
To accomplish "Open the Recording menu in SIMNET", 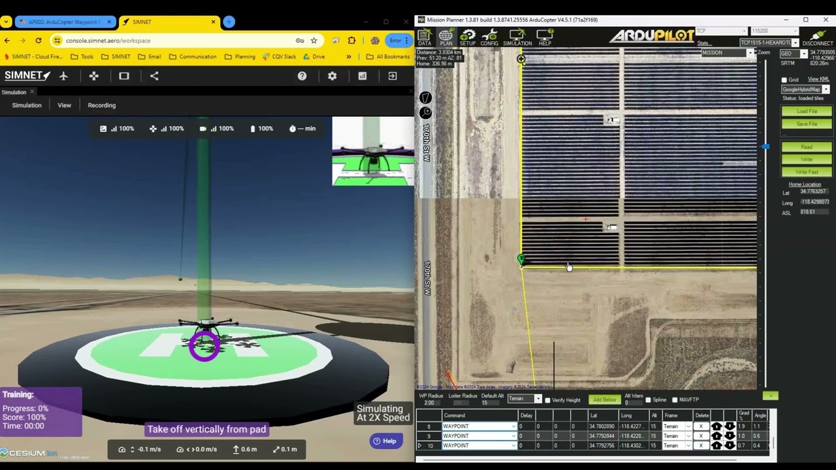I will coord(101,105).
